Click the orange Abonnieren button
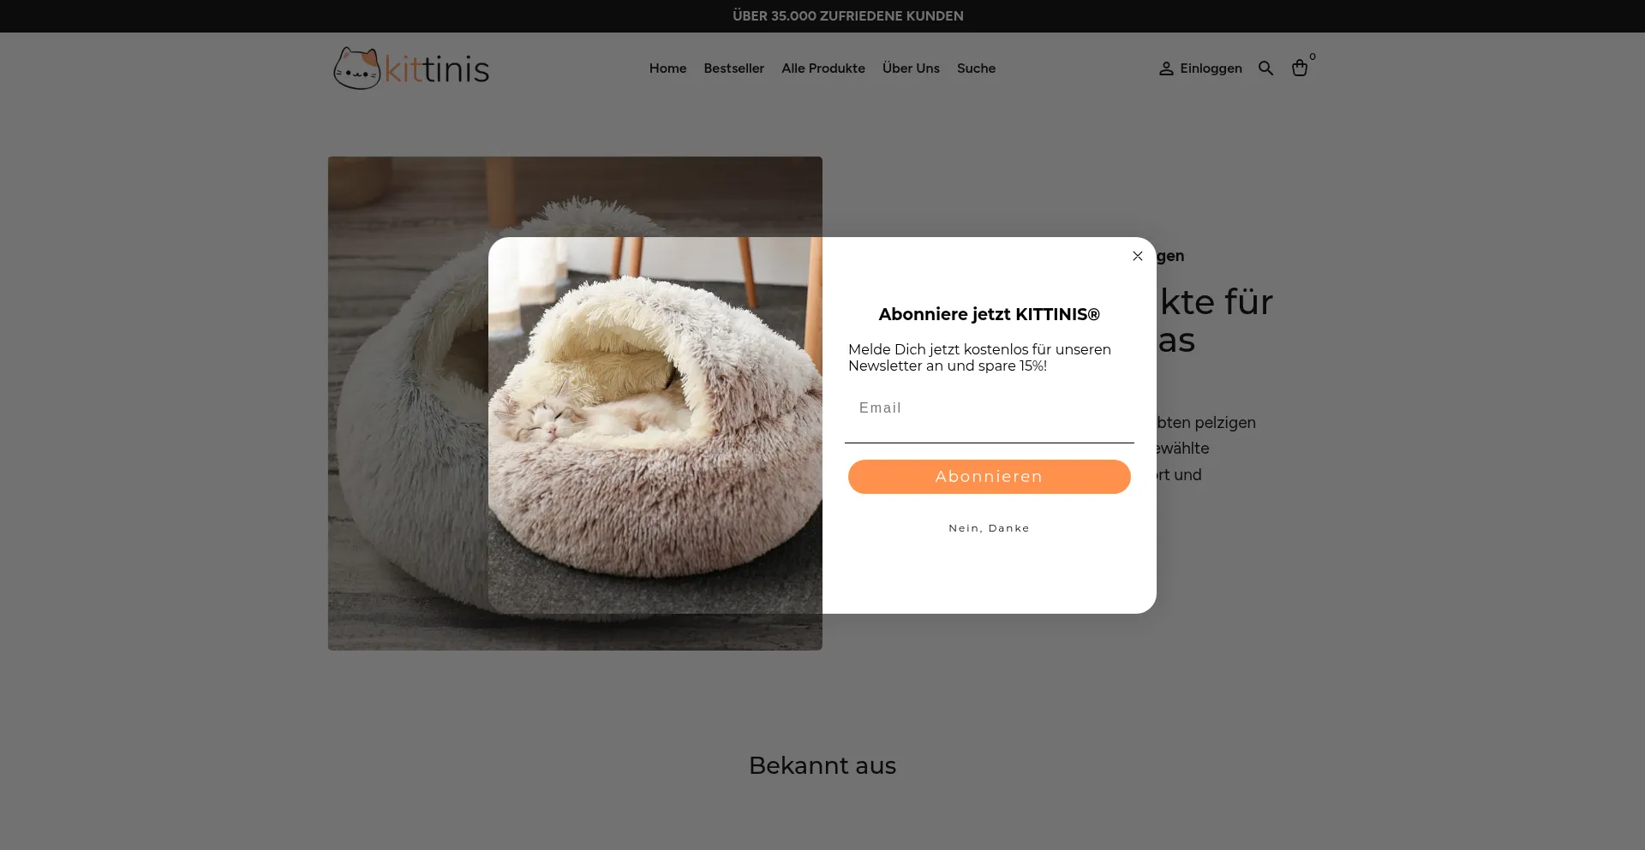 (x=990, y=477)
